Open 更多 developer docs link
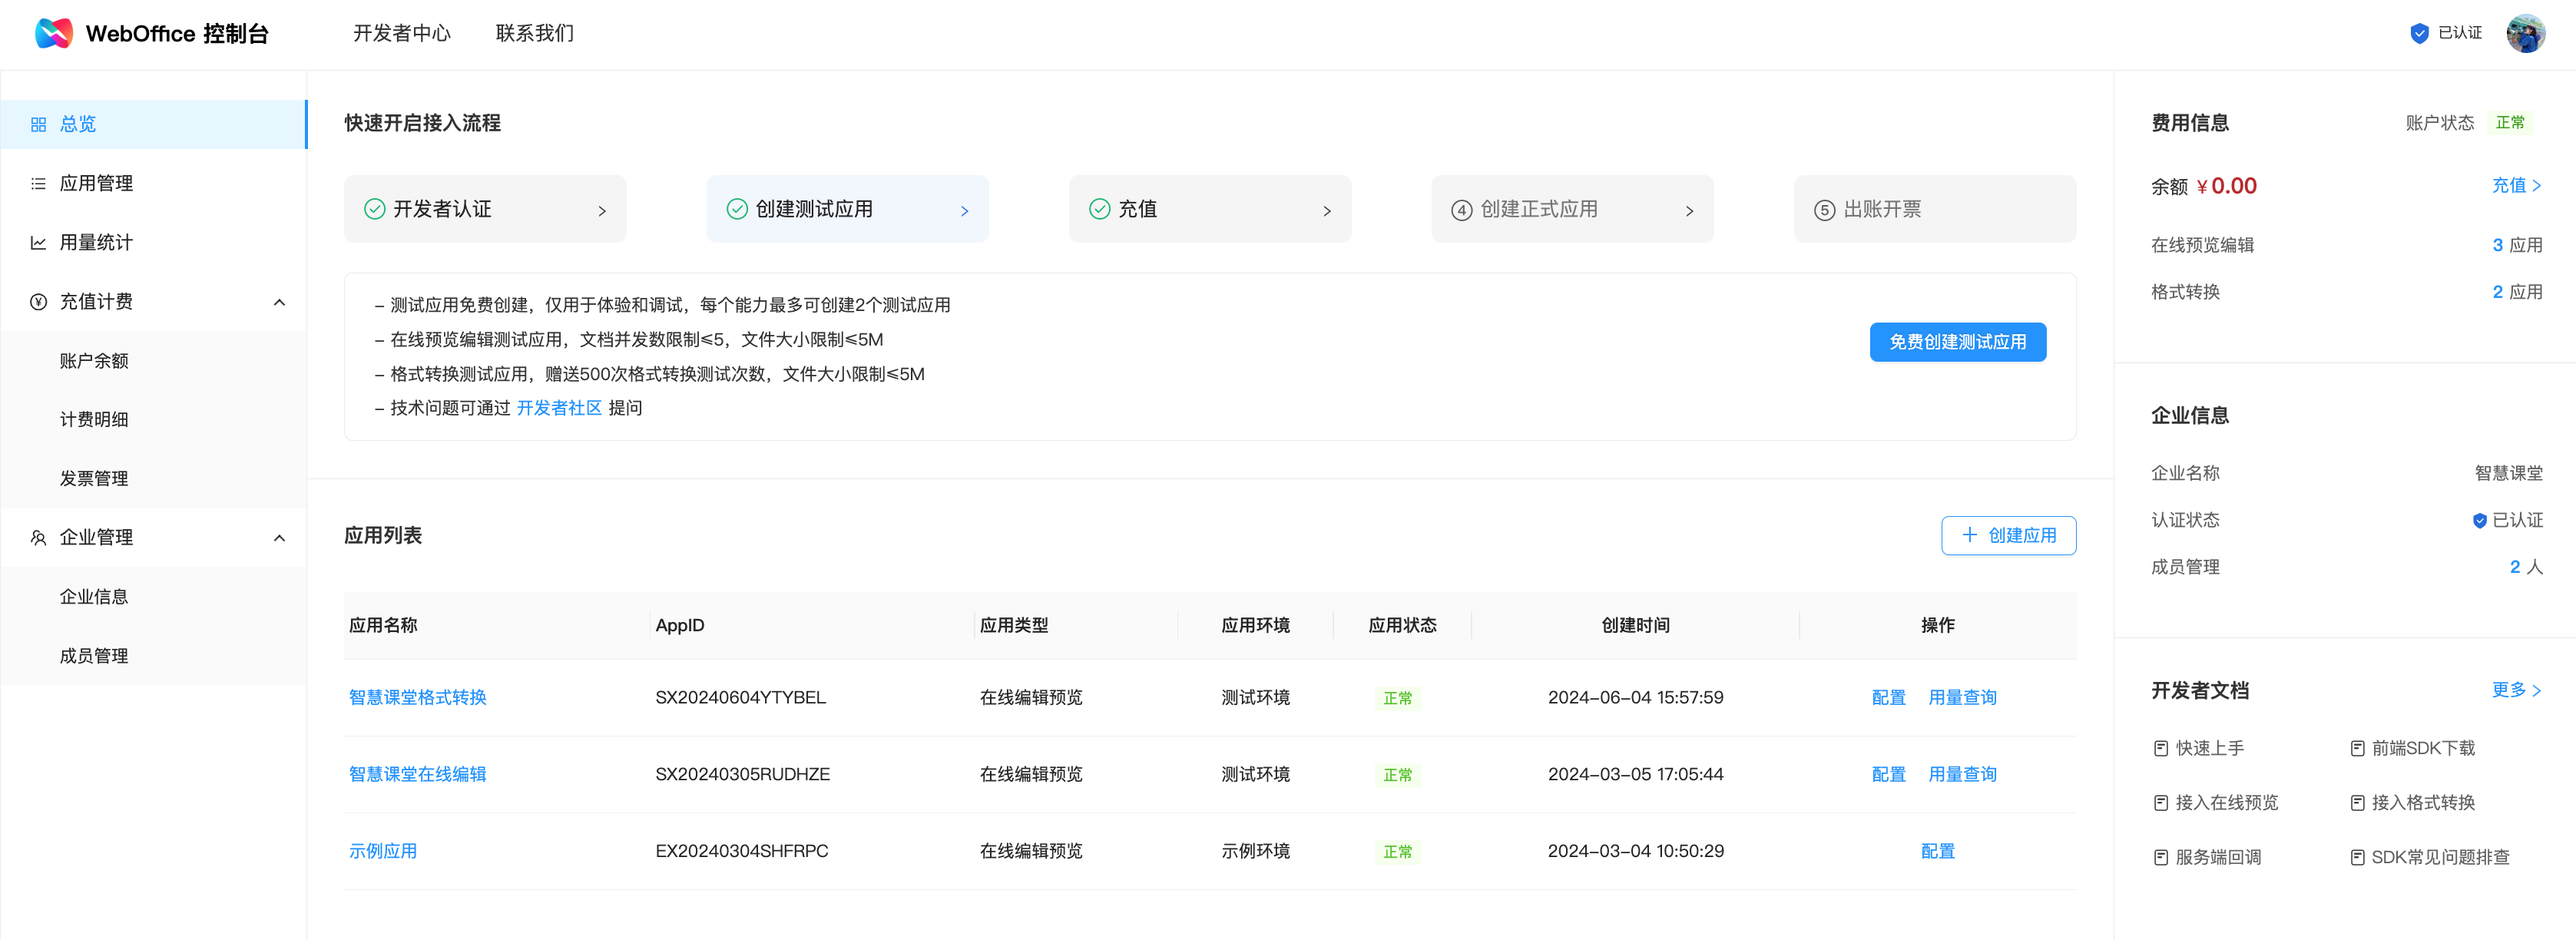2576x940 pixels. point(2516,690)
